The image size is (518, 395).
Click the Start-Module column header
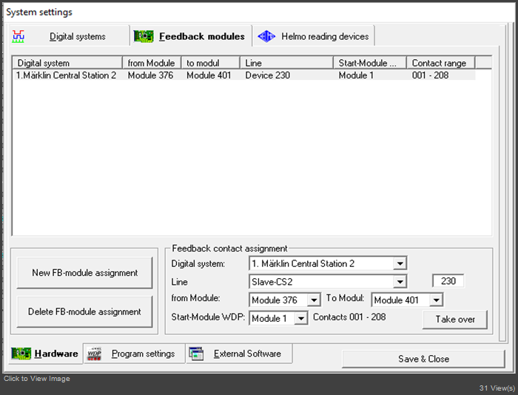[x=370, y=63]
